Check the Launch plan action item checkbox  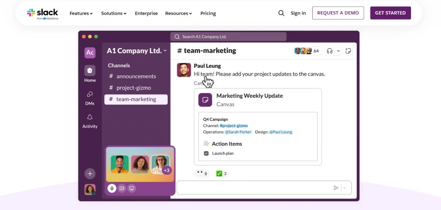pos(206,153)
